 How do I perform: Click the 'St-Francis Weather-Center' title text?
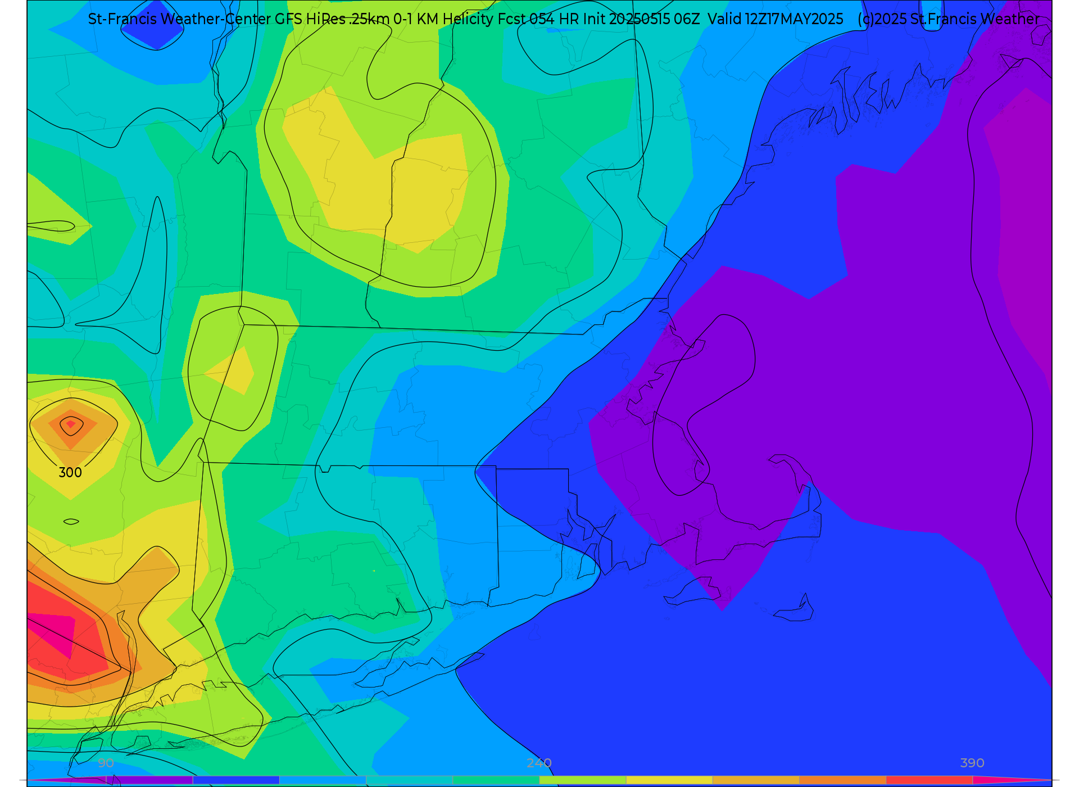click(180, 19)
